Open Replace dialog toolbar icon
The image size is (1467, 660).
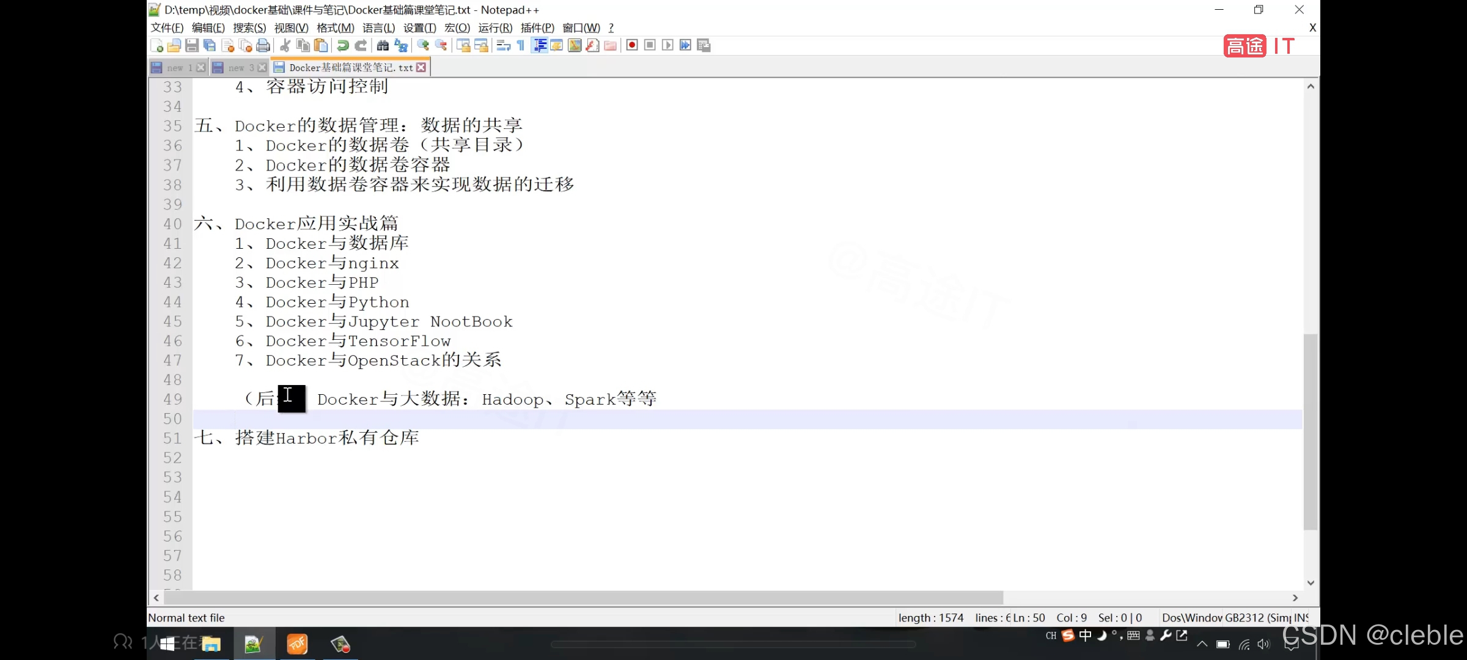[401, 46]
